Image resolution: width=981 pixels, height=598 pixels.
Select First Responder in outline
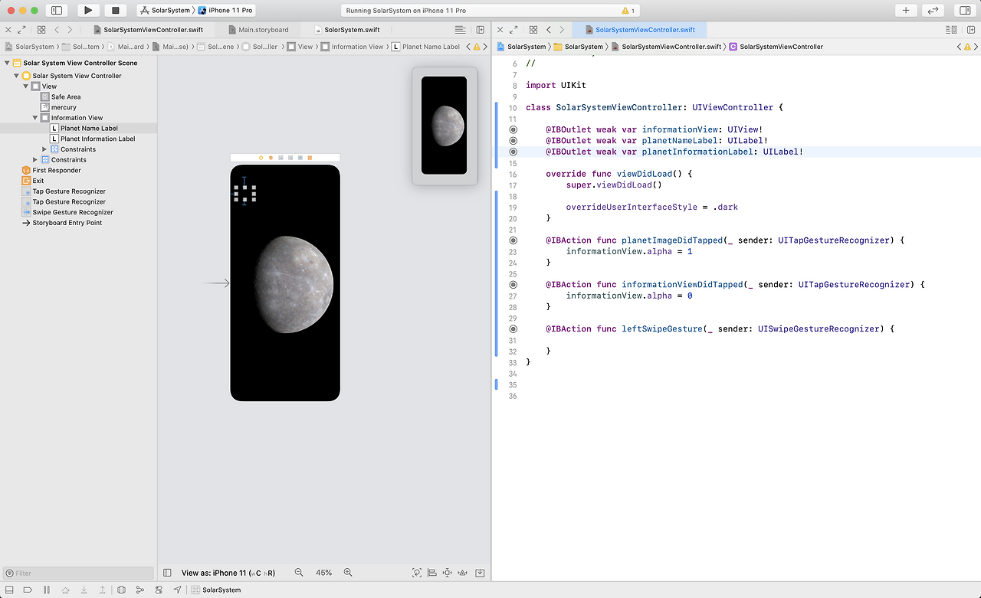[x=51, y=170]
